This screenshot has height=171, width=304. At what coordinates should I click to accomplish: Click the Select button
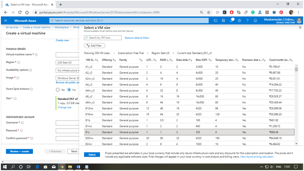(x=92, y=155)
